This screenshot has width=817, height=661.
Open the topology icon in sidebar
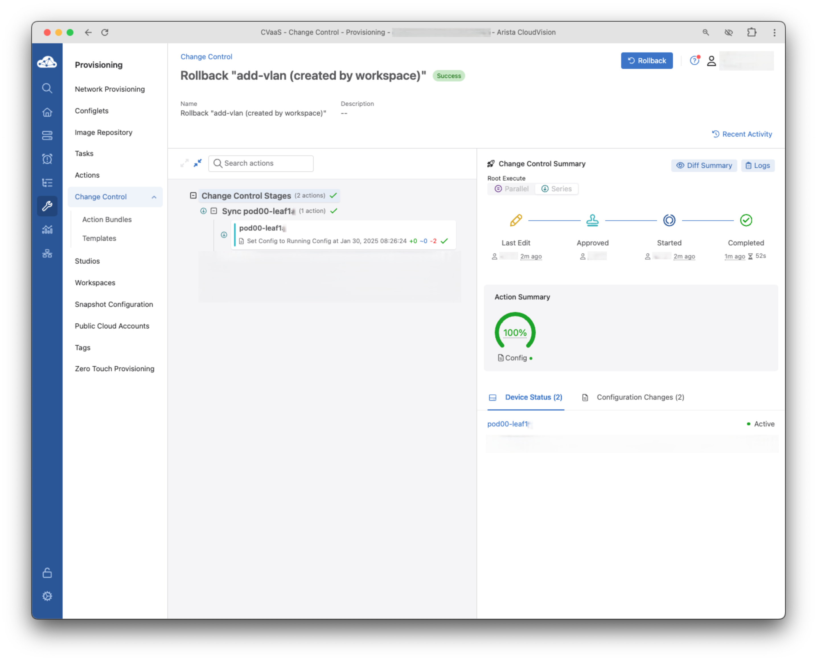coord(47,254)
